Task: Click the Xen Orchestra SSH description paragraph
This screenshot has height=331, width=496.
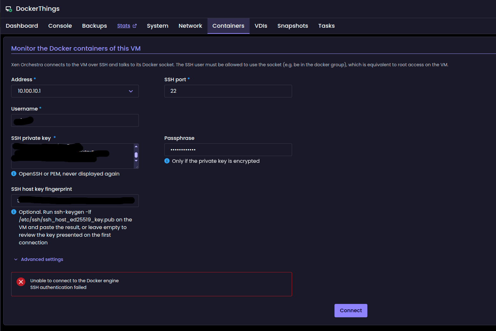Action: coord(230,65)
